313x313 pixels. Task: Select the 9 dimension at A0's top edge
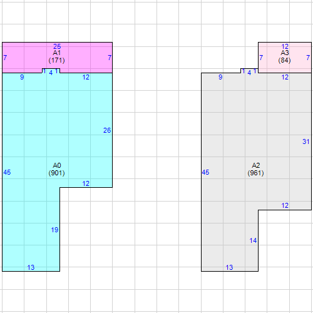coord(22,77)
